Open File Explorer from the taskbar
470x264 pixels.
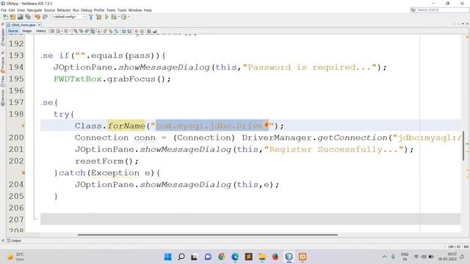point(262,257)
